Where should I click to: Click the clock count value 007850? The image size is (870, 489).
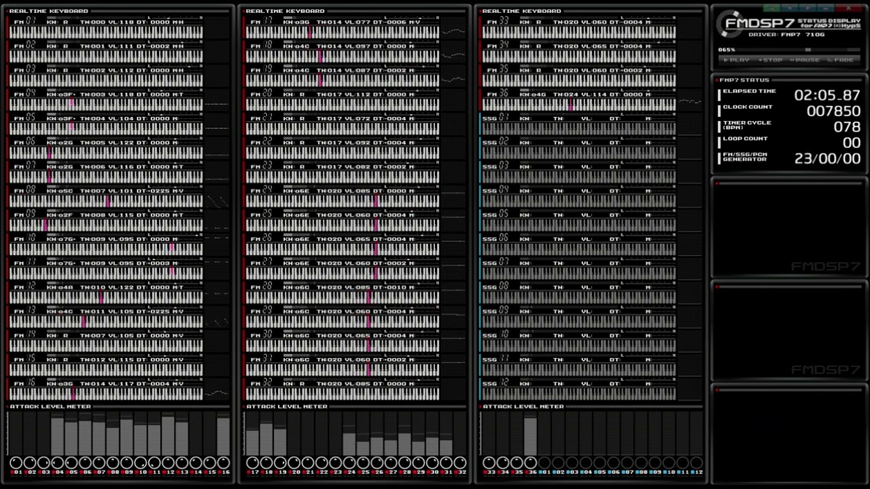pos(833,111)
